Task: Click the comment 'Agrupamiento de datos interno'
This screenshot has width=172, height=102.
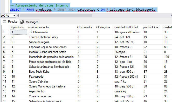Action: [x=42, y=5]
